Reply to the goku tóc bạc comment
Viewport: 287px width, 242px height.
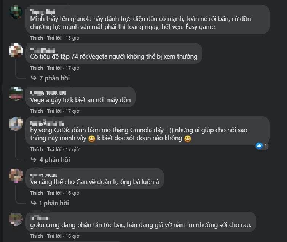54,236
